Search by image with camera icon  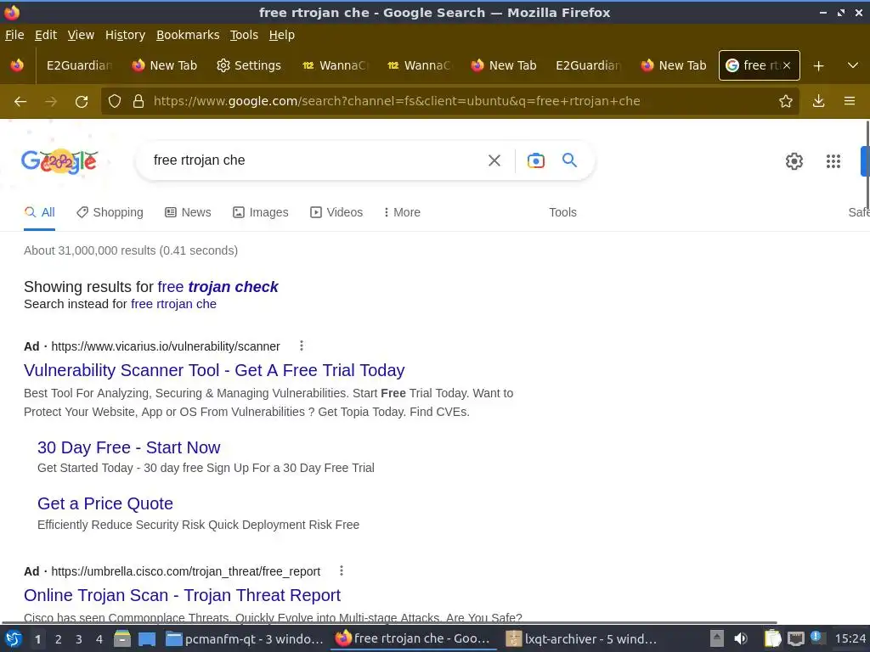pos(535,160)
